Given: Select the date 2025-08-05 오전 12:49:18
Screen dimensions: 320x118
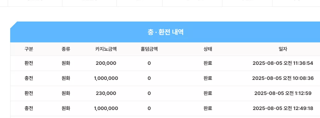Looking at the screenshot, I should coord(283,108).
